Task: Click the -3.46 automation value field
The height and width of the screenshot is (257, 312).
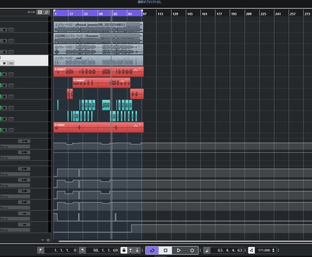Action: (x=24, y=141)
